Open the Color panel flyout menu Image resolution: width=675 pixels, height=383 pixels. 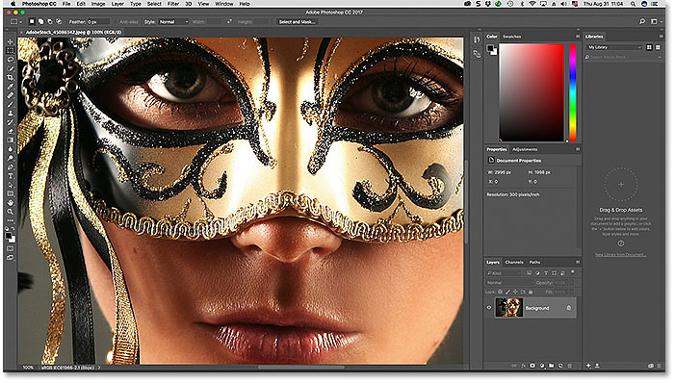[578, 37]
